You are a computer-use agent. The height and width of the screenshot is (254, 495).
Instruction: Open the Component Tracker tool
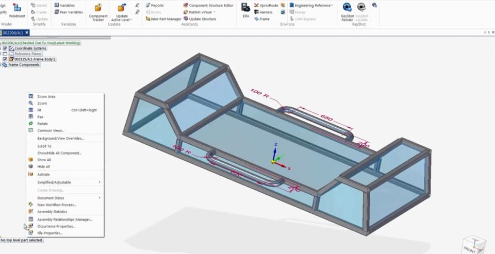click(x=98, y=11)
